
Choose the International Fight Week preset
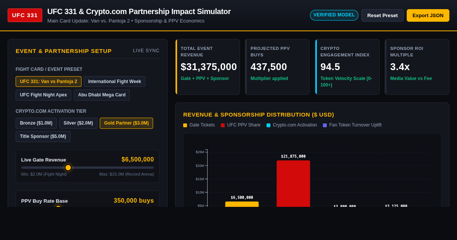pos(115,82)
